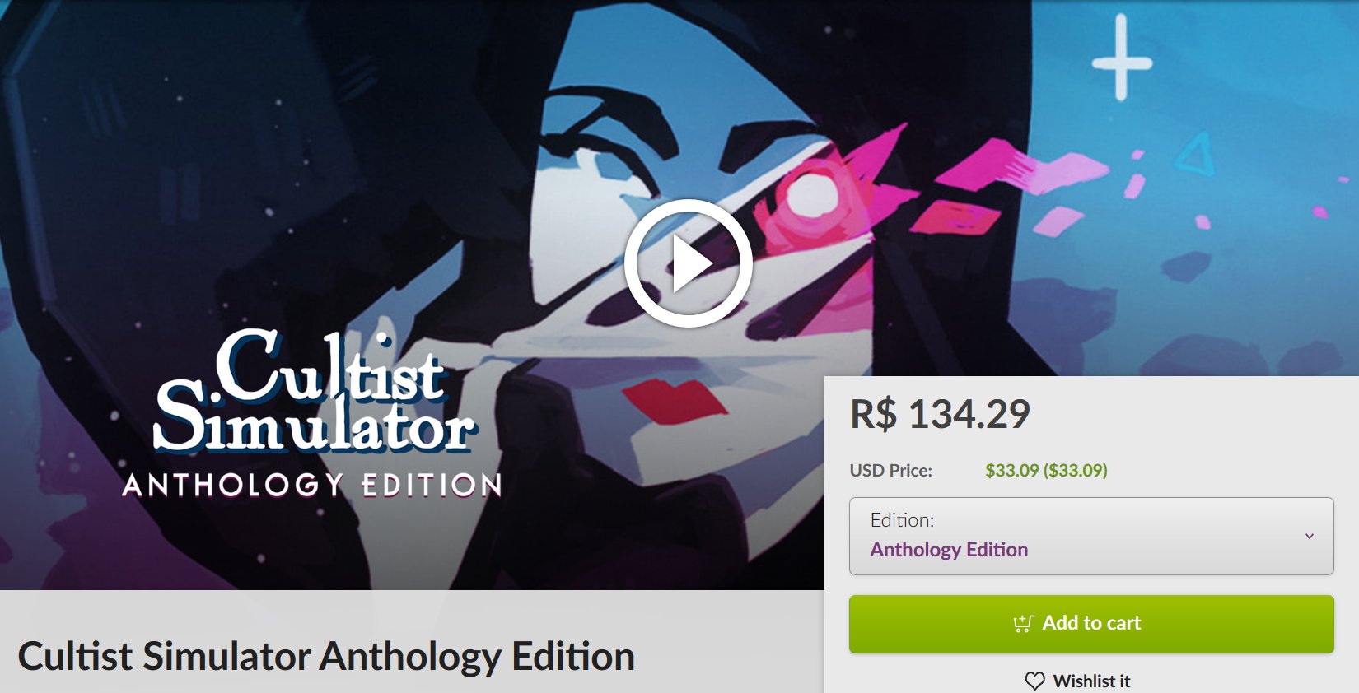1359x693 pixels.
Task: Click the Cultist Simulator Anthology Edition heading
Action: coord(326,656)
